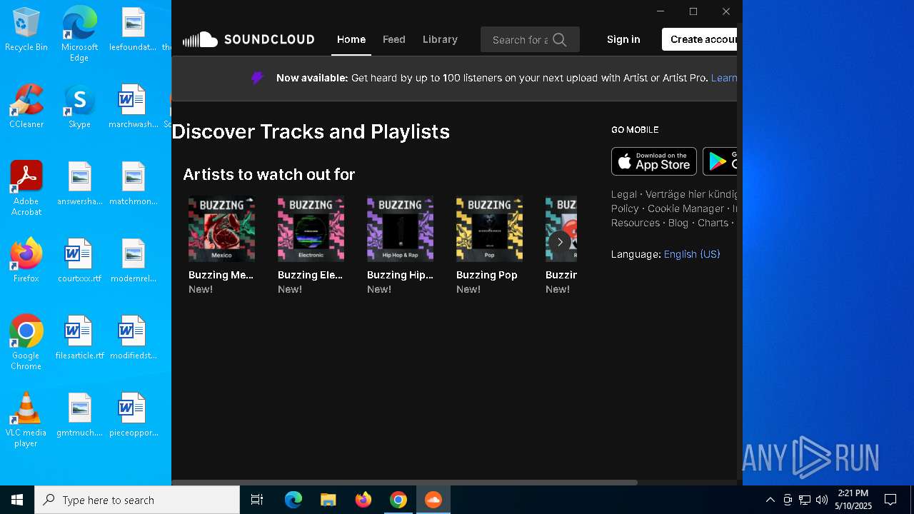Click the purple lightning bolt icon
This screenshot has width=914, height=514.
coord(258,78)
